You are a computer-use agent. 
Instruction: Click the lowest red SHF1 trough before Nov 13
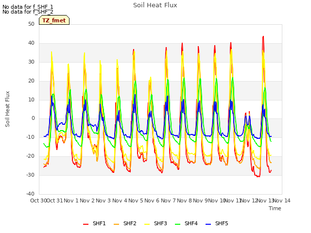click(259, 176)
